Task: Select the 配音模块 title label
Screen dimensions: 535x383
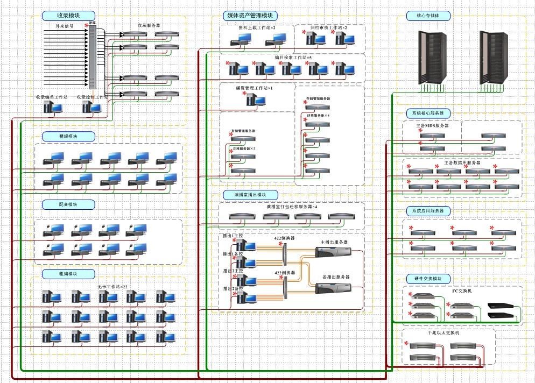Action: point(68,204)
